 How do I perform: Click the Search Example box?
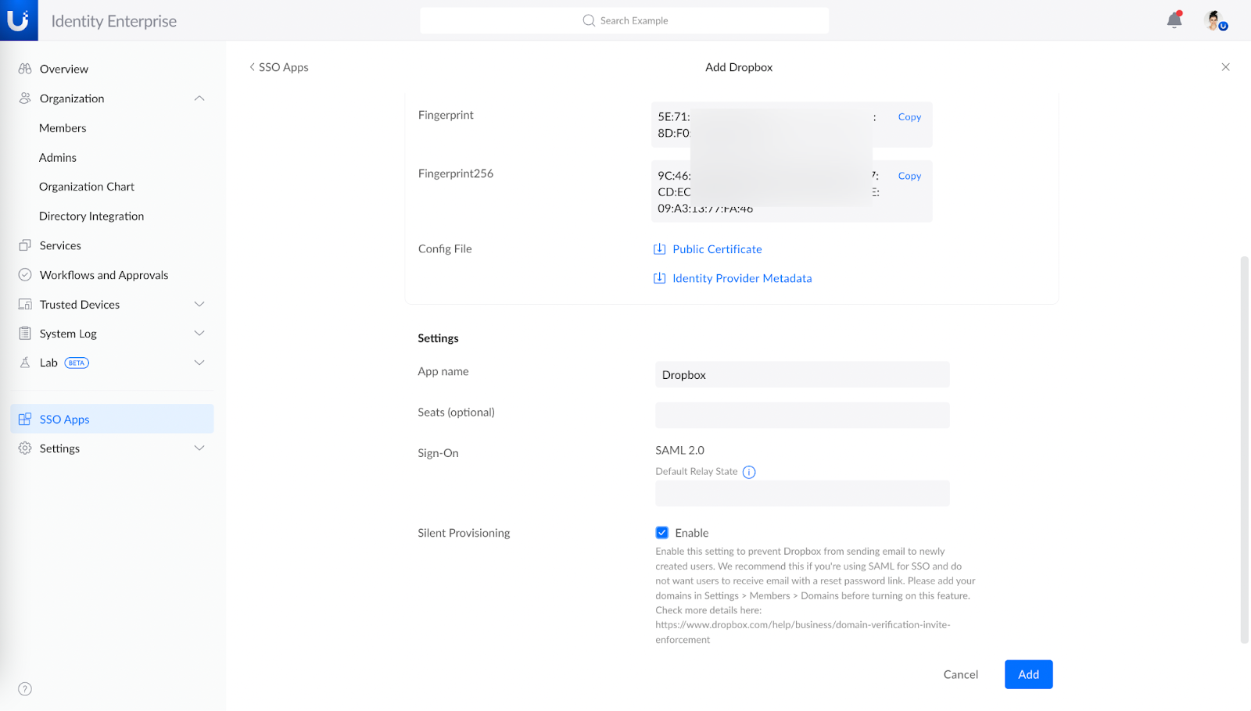click(624, 20)
